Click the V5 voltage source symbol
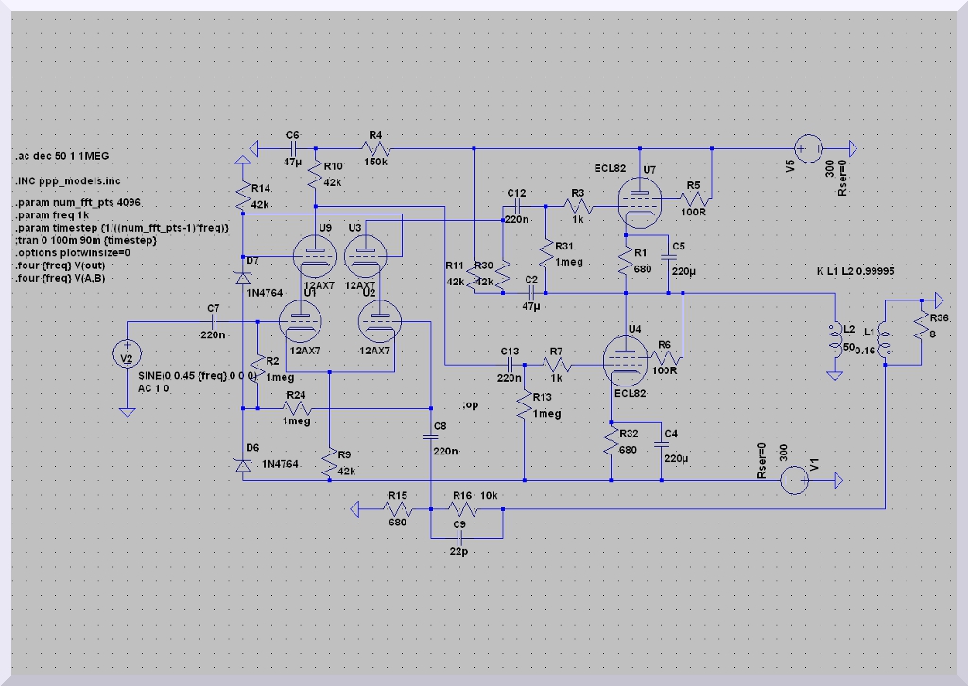Image resolution: width=968 pixels, height=686 pixels. [x=807, y=148]
